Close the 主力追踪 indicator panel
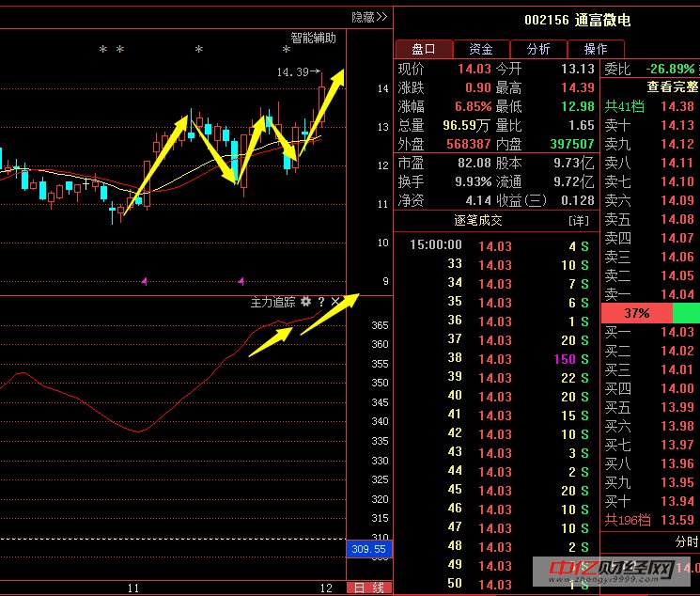 [335, 302]
